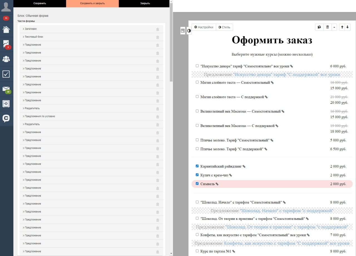This screenshot has width=356, height=256.
Task: Click the 18 000 руб. price
Action: point(339,131)
